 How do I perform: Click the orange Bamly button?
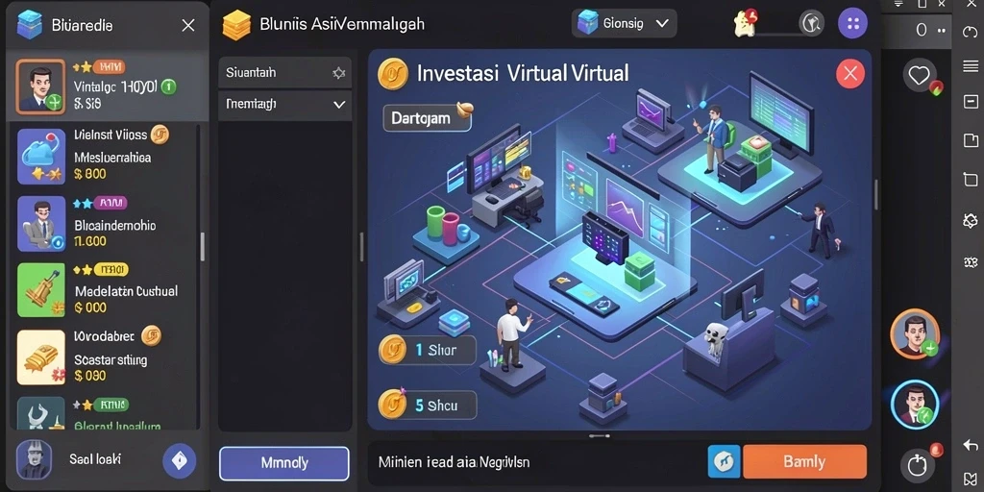804,462
